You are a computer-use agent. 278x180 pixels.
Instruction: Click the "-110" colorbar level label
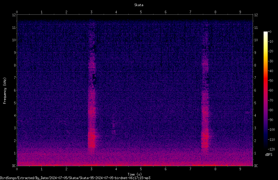click(272, 140)
